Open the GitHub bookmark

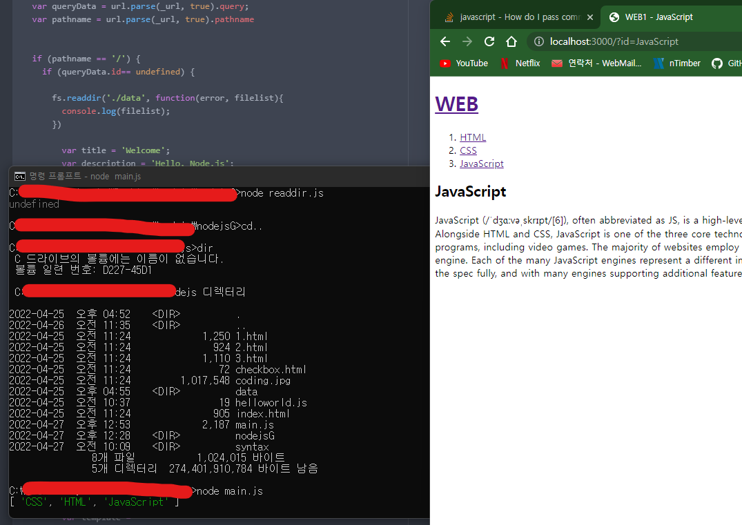tap(726, 63)
